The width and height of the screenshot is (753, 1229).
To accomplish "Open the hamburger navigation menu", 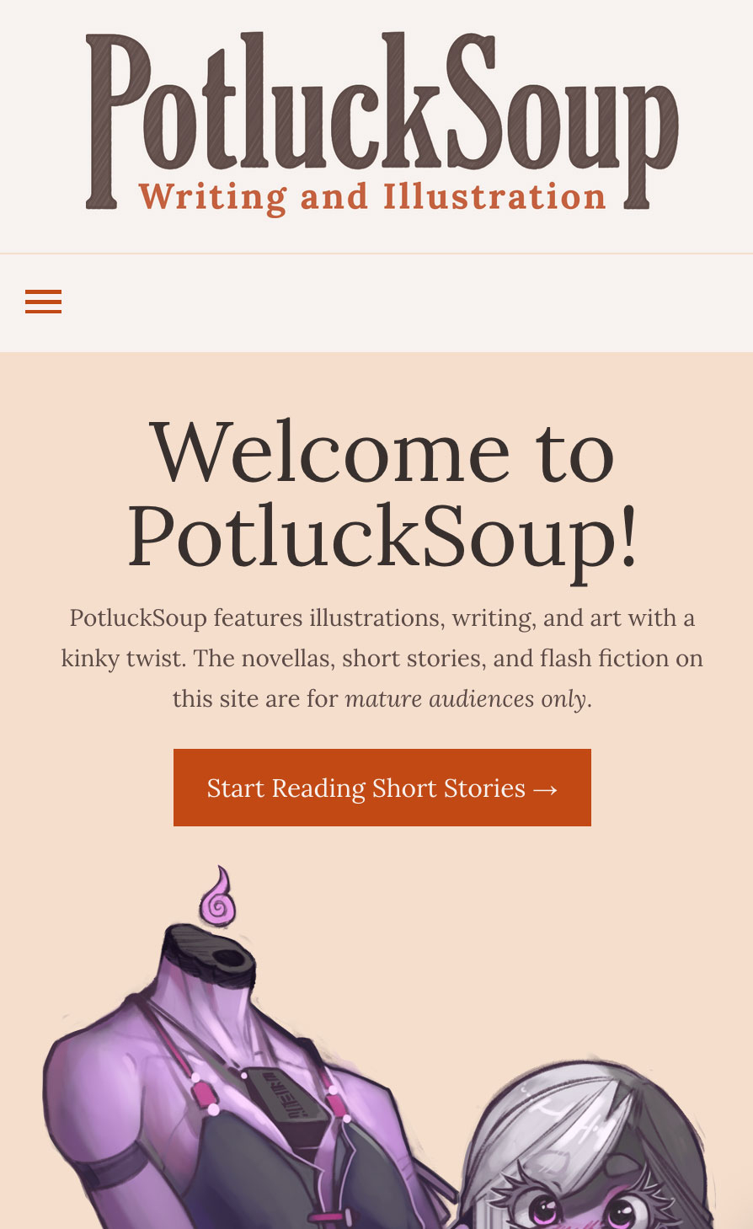I will pos(43,302).
